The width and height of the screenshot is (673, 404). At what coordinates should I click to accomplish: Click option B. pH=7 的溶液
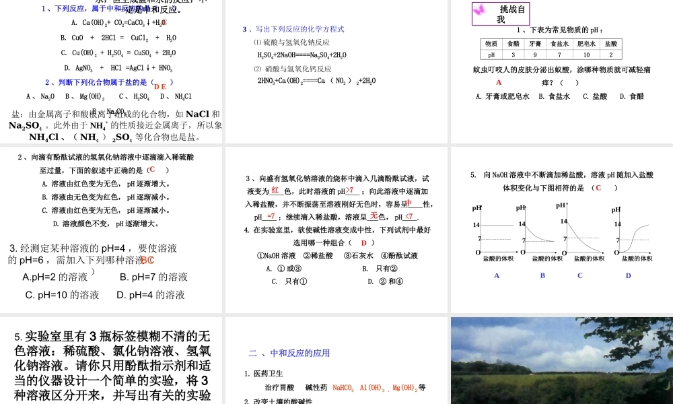(x=153, y=277)
